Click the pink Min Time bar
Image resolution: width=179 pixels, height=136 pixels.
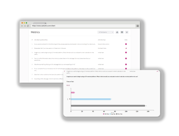pyautogui.click(x=73, y=93)
